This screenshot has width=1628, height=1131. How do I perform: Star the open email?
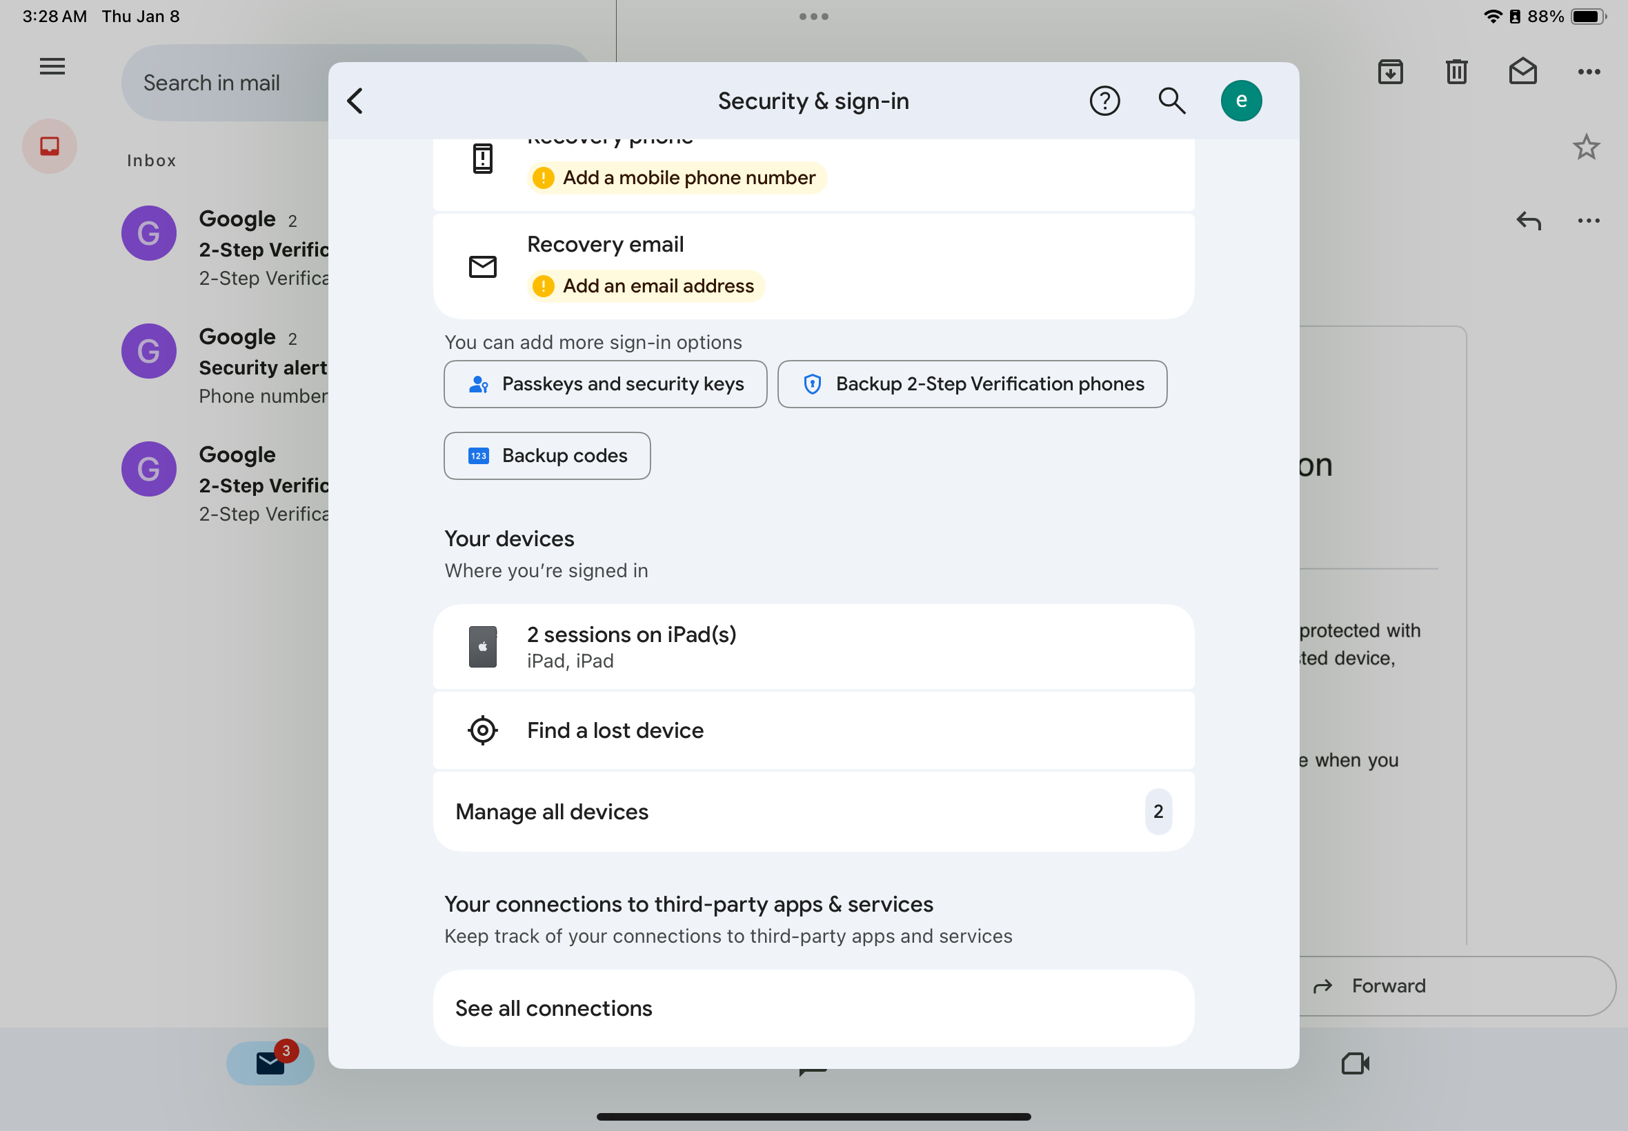1586,147
